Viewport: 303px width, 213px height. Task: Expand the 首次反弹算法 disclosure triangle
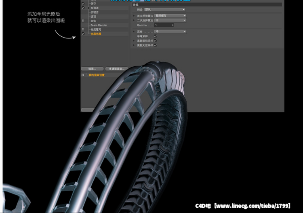tap(134, 16)
